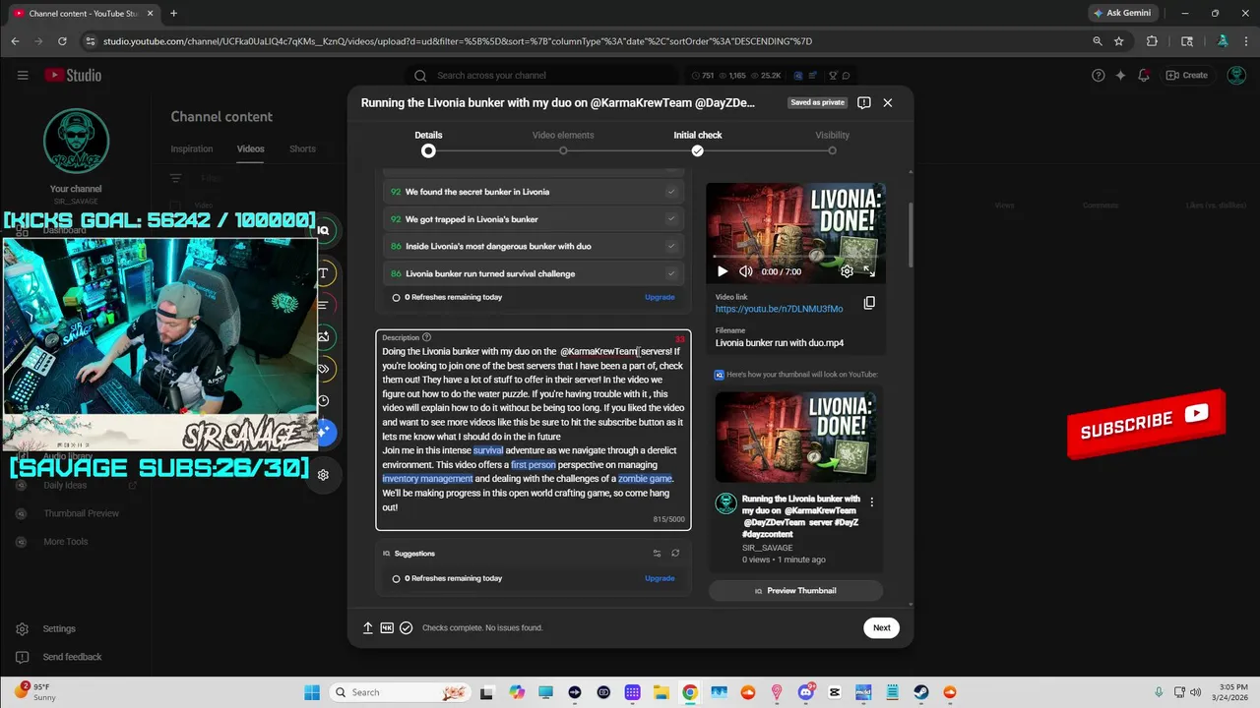The height and width of the screenshot is (708, 1260).
Task: Bookmark this page with the star icon
Action: point(1119,41)
